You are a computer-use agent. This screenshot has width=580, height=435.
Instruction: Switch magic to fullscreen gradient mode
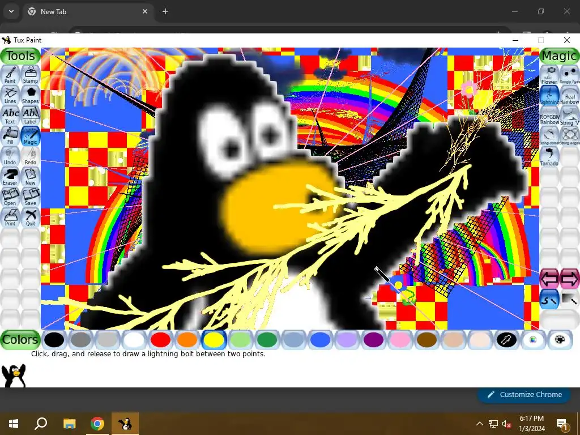pyautogui.click(x=570, y=299)
